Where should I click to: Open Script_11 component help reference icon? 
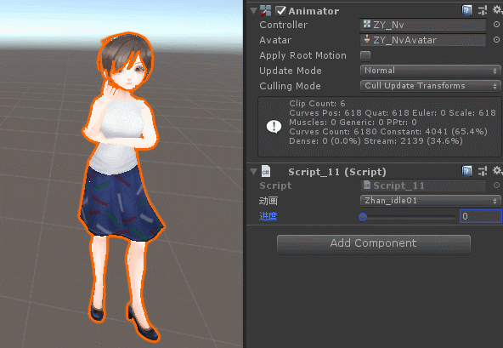coord(466,171)
